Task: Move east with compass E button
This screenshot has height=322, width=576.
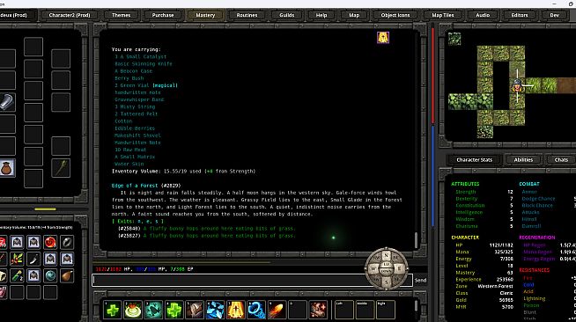Action: 400,269
